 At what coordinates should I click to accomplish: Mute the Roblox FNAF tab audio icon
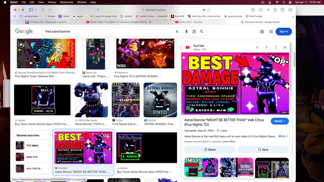tap(150, 22)
